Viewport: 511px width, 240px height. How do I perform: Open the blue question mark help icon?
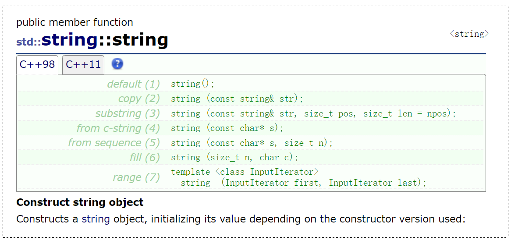click(117, 64)
